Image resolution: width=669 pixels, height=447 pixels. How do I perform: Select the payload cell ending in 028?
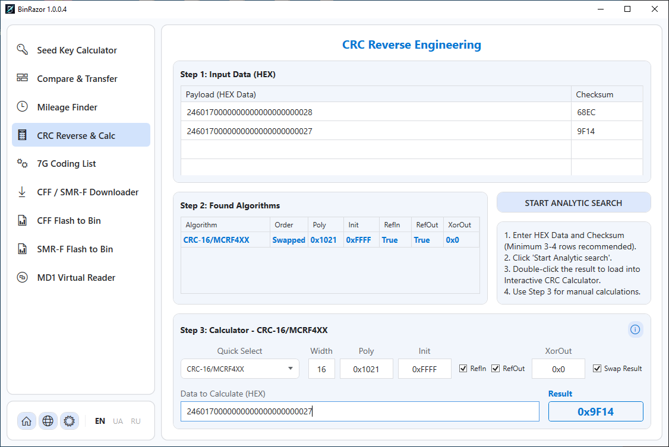(x=376, y=112)
